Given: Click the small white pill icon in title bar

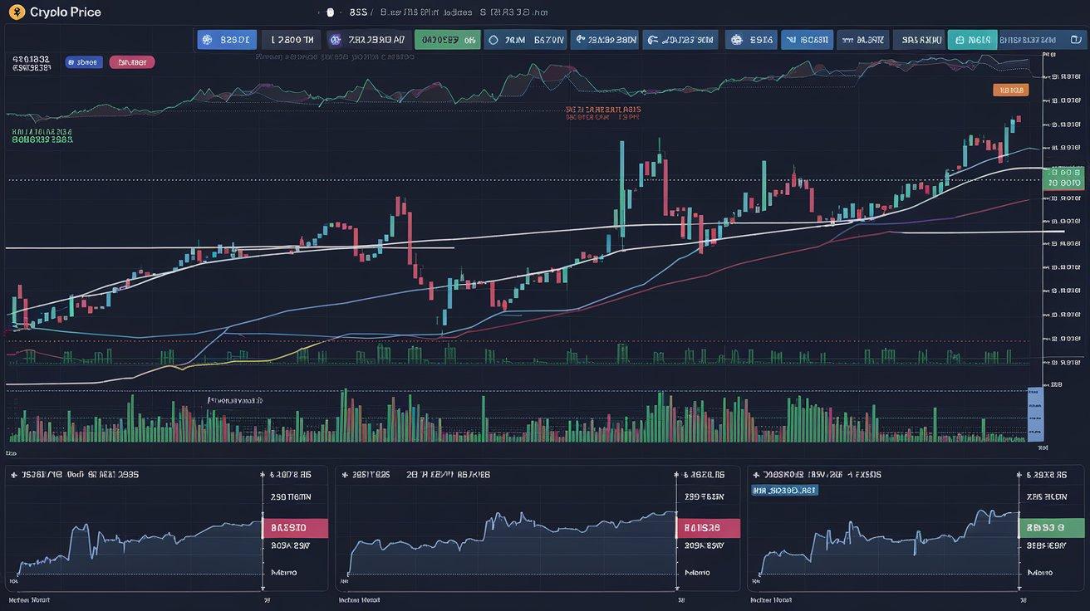Looking at the screenshot, I should [x=330, y=12].
